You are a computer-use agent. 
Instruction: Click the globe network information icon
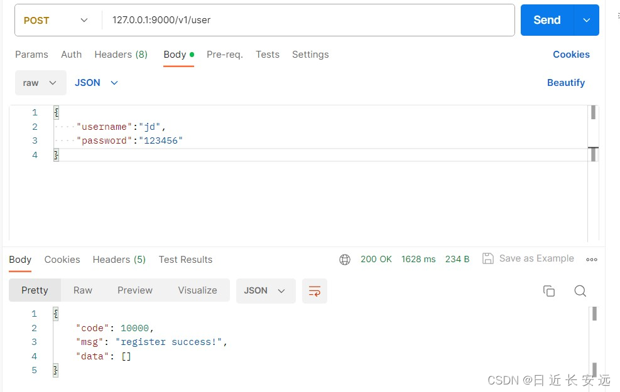[345, 260]
